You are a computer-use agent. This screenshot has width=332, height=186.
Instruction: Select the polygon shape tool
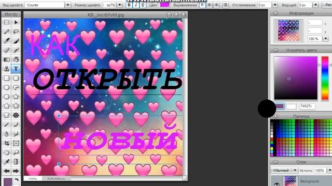tap(7, 97)
